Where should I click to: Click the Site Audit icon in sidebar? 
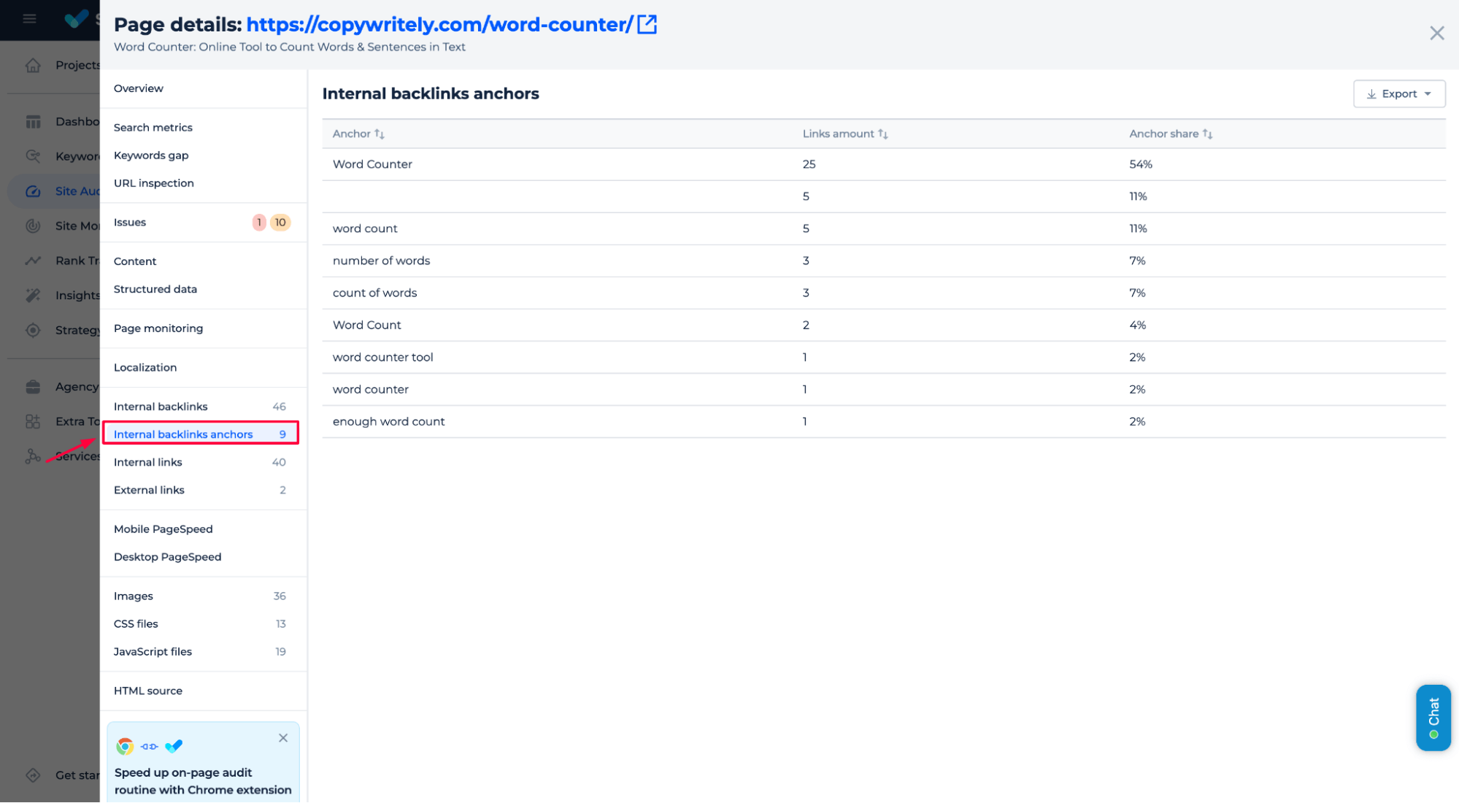[x=33, y=191]
